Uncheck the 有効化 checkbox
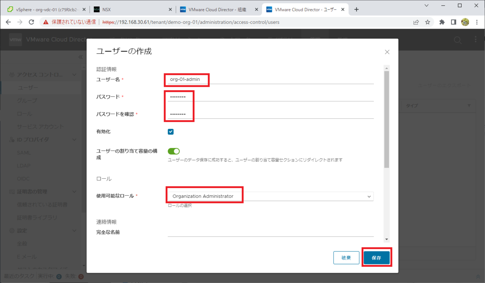 171,132
